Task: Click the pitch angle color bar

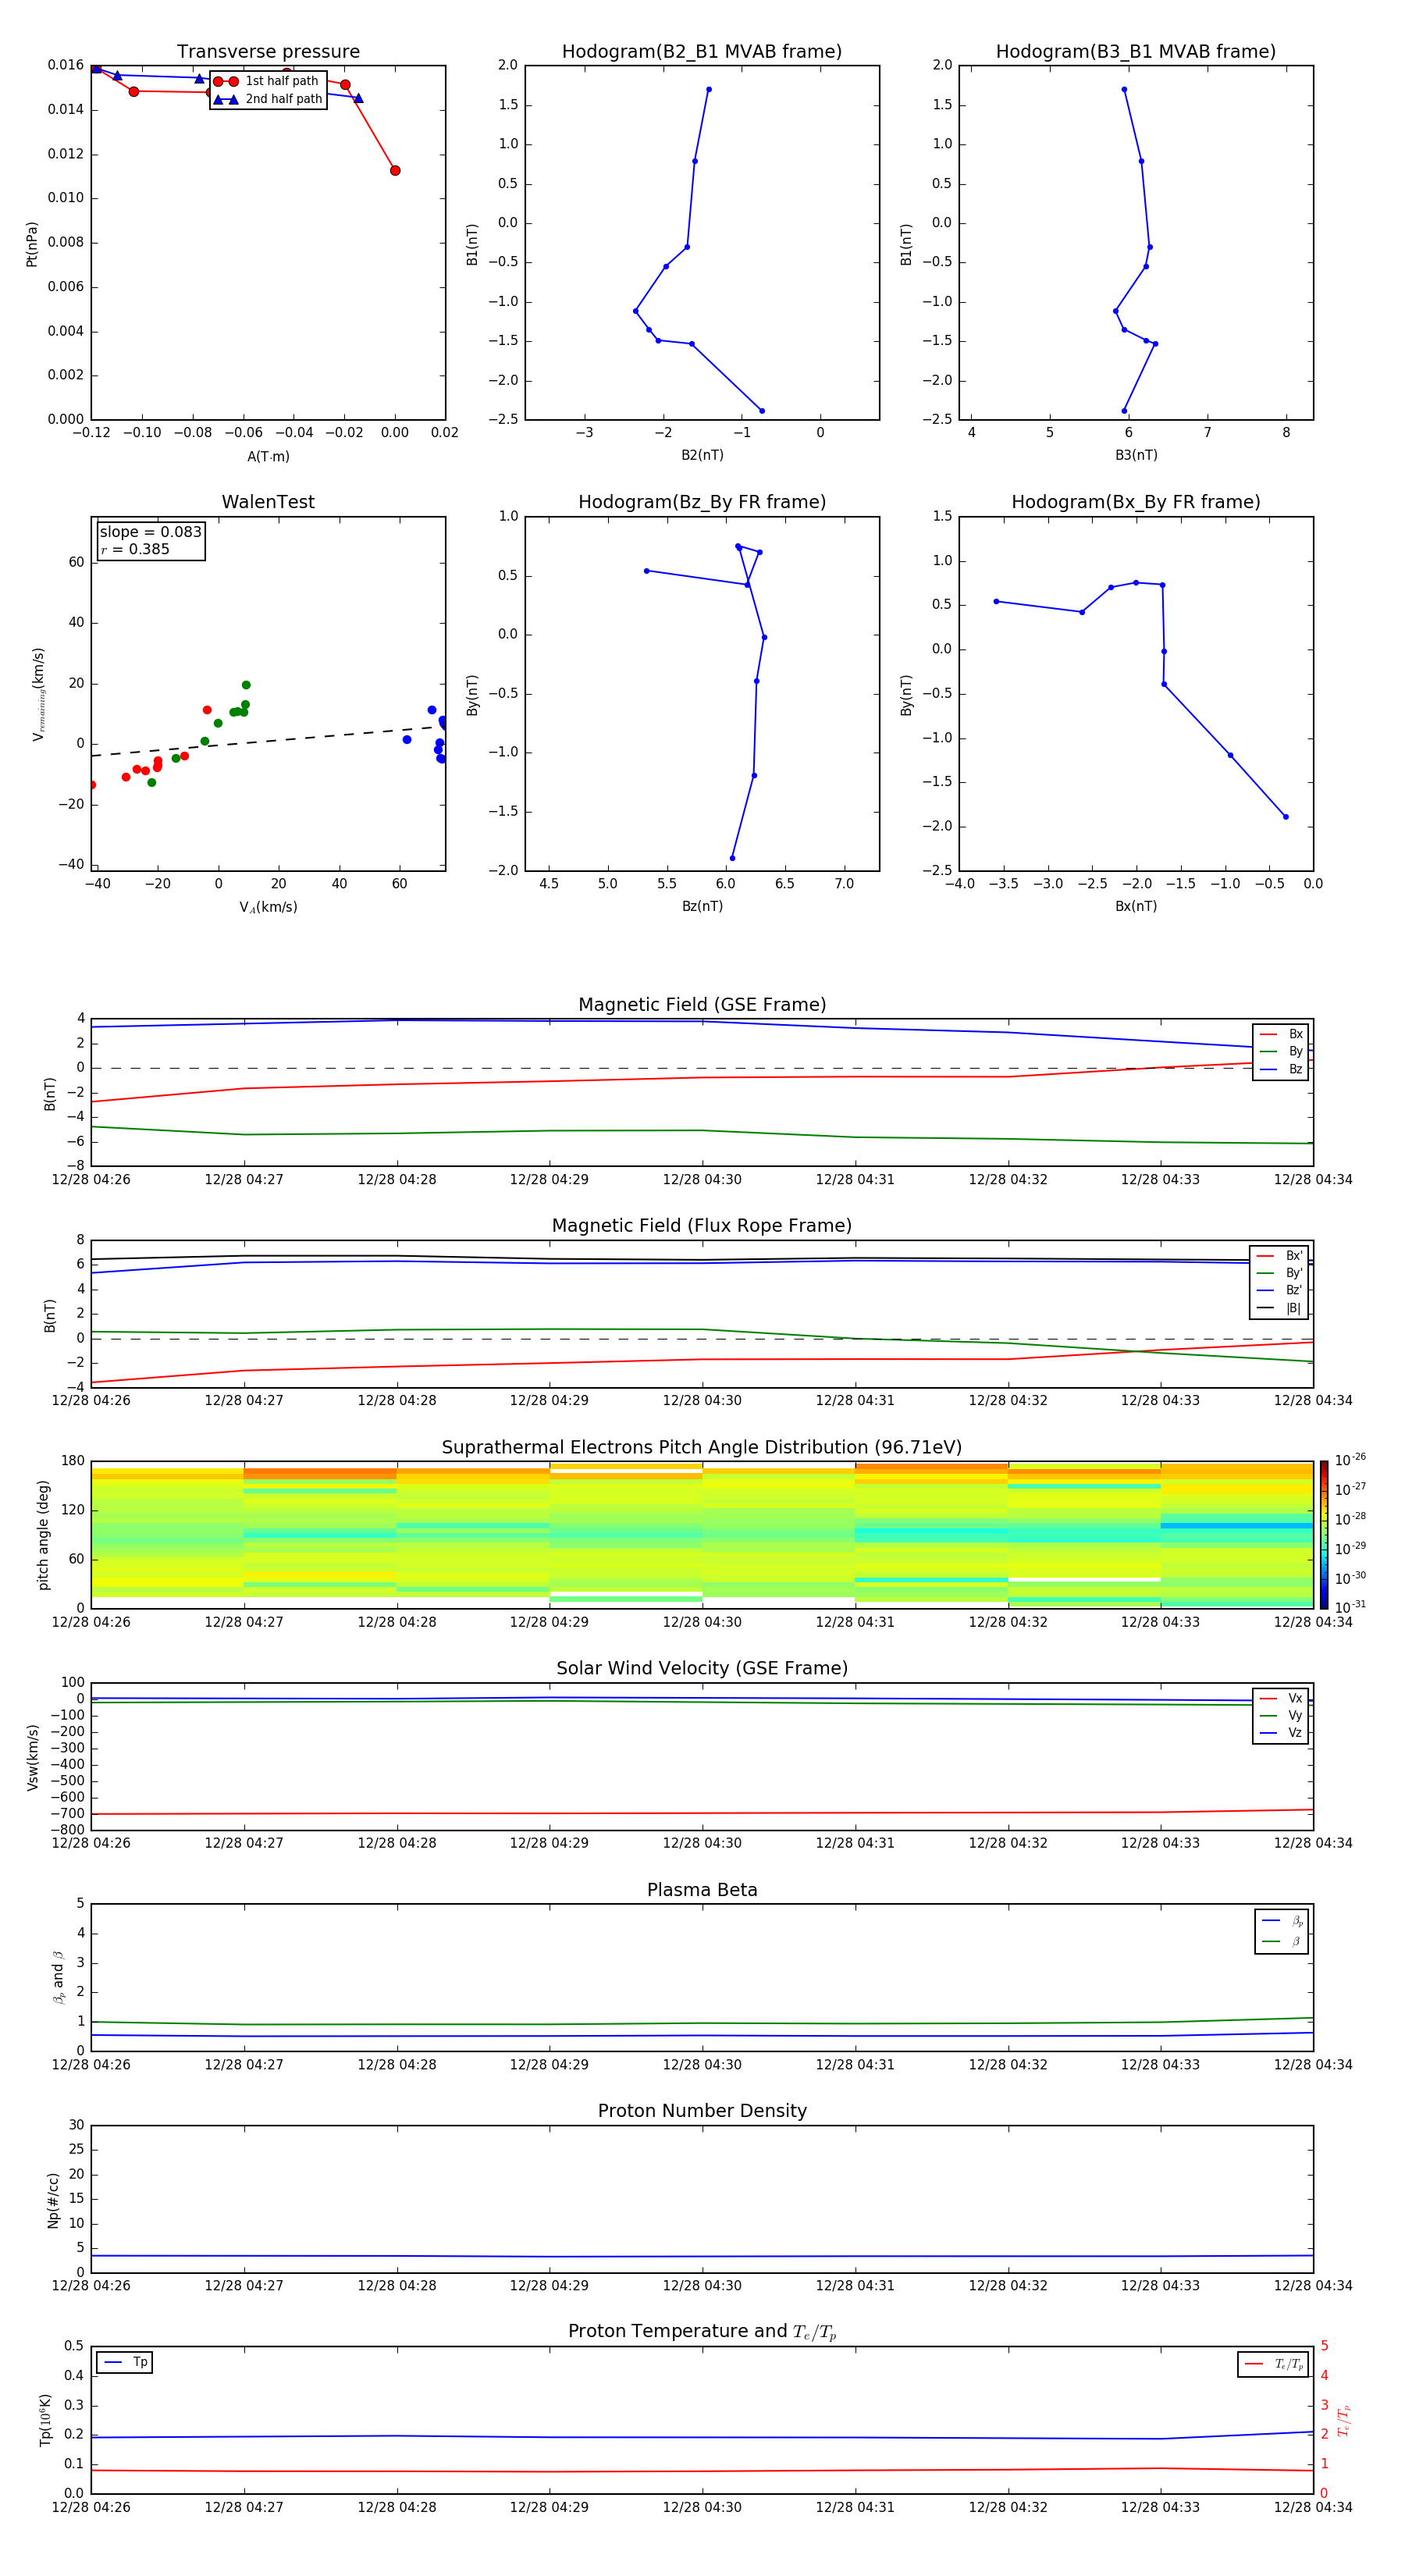Action: (x=1324, y=1535)
